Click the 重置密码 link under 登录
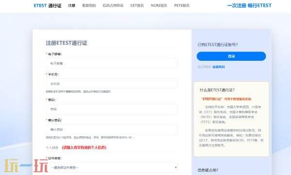Image resolution: width=291 pixels, height=175 pixels. (219, 67)
